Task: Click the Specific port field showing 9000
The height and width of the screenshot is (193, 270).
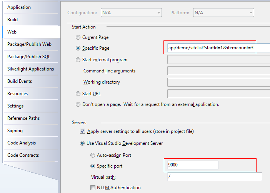Action: (192, 165)
